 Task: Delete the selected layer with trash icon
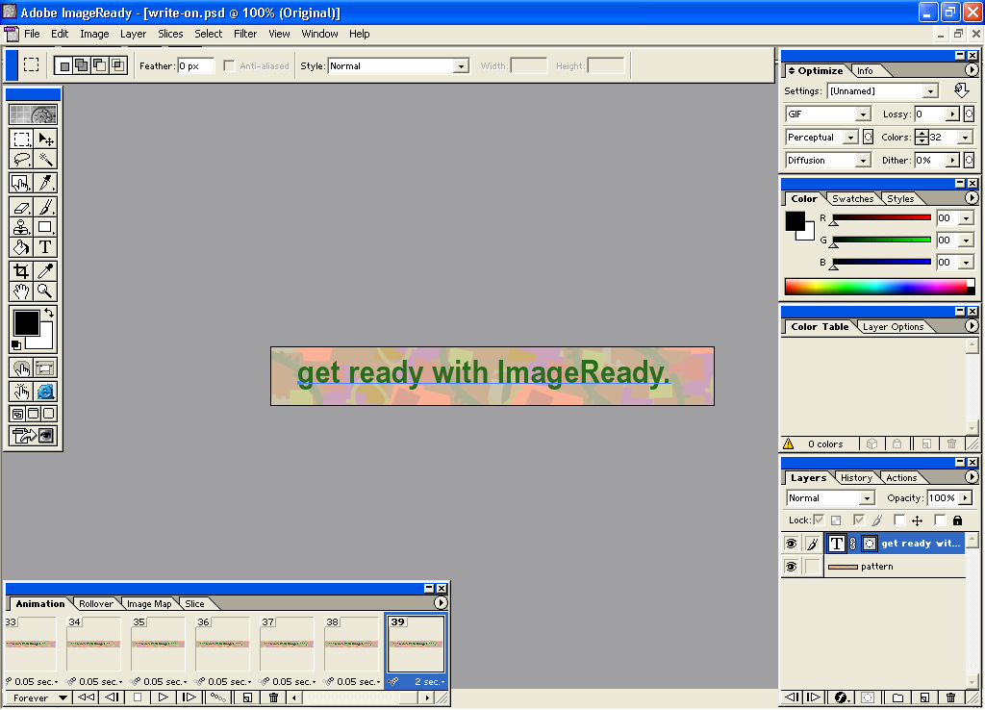(951, 697)
